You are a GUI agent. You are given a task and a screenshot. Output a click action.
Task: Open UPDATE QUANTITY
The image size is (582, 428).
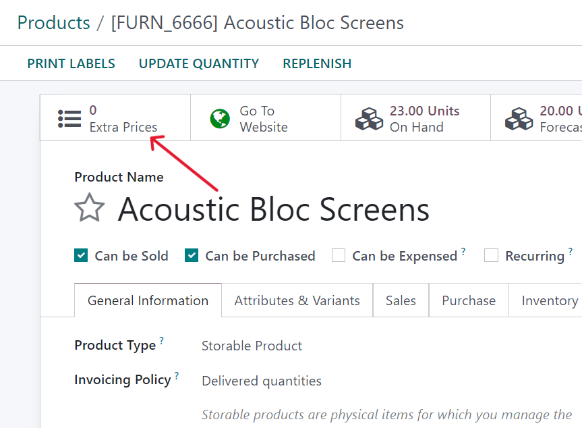coord(199,63)
